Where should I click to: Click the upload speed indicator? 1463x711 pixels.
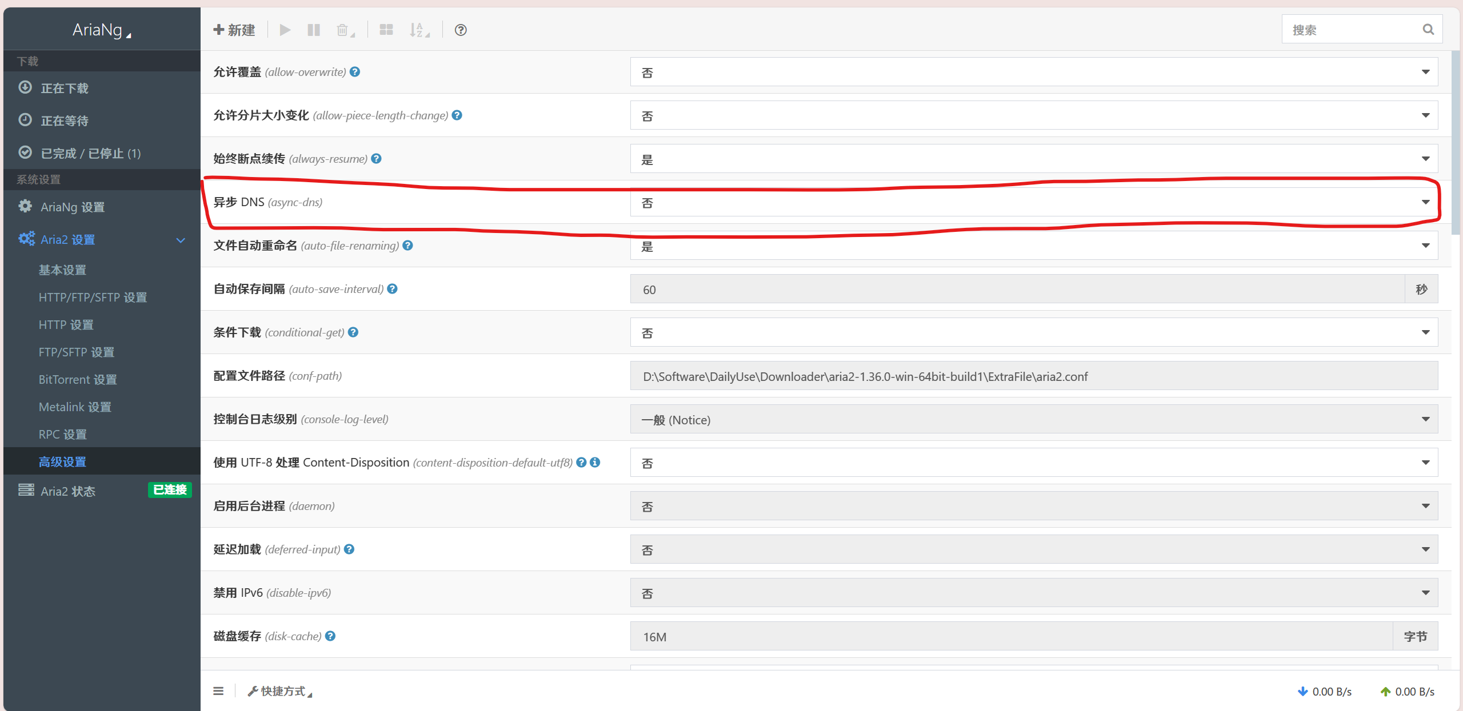[1407, 691]
